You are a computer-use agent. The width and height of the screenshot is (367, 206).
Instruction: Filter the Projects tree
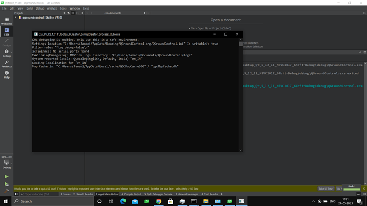(68, 13)
